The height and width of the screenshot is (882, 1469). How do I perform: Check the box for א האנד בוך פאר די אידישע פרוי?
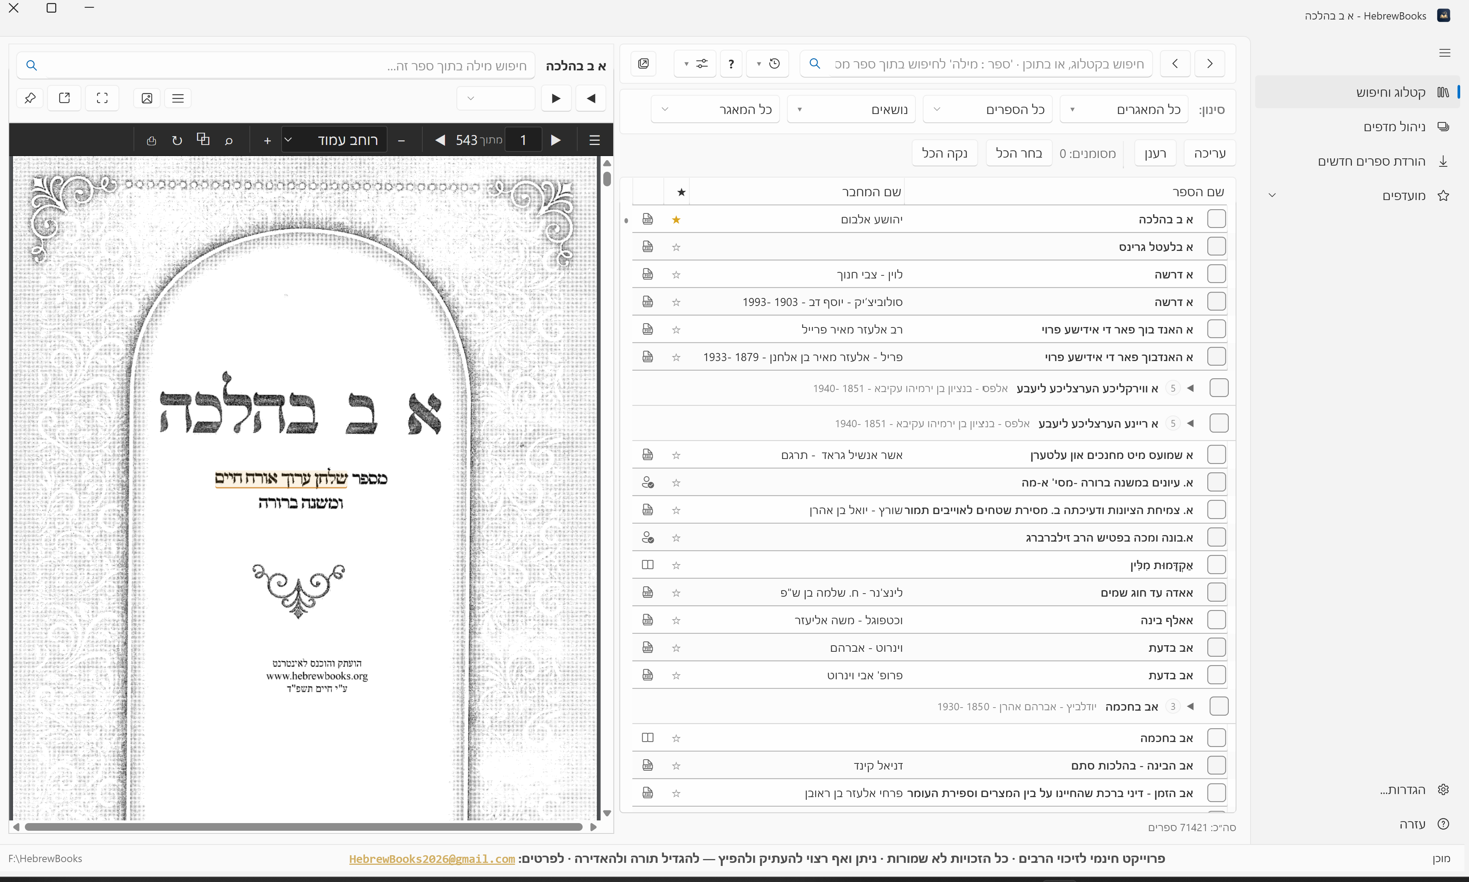[1217, 329]
